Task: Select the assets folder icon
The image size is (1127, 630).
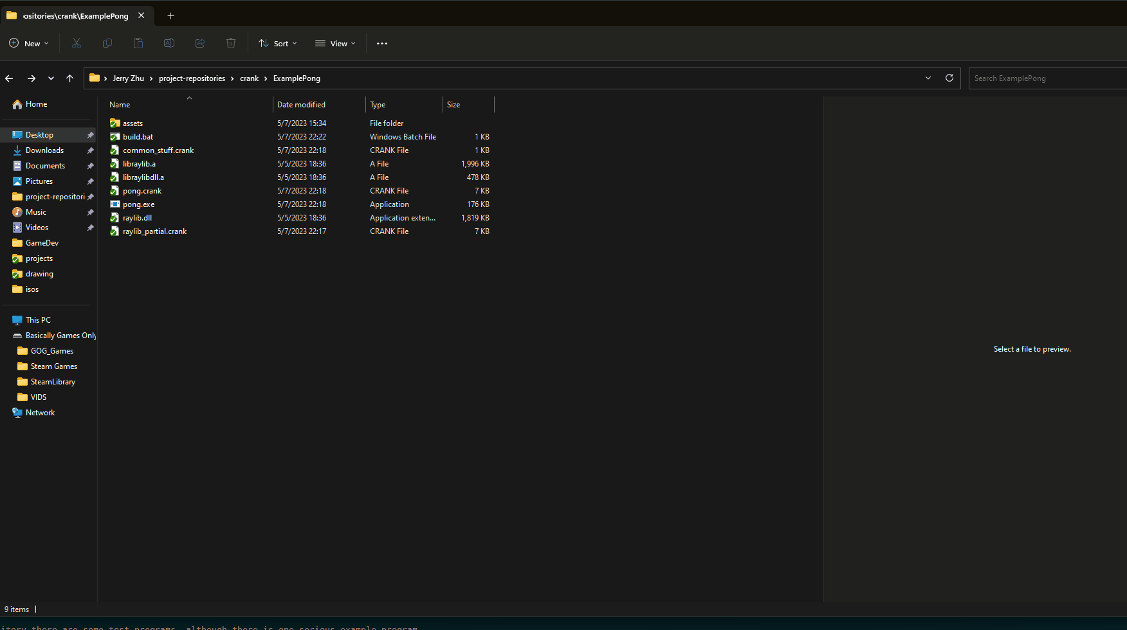Action: (115, 123)
